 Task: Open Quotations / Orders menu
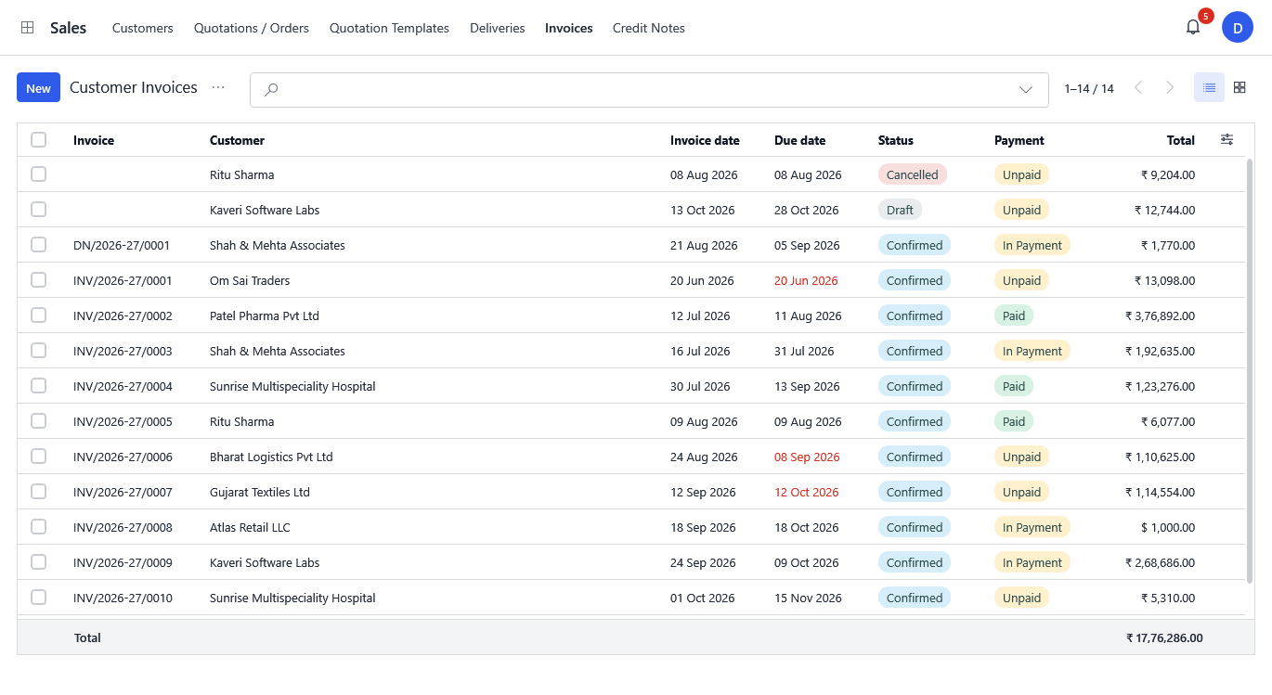tap(252, 28)
